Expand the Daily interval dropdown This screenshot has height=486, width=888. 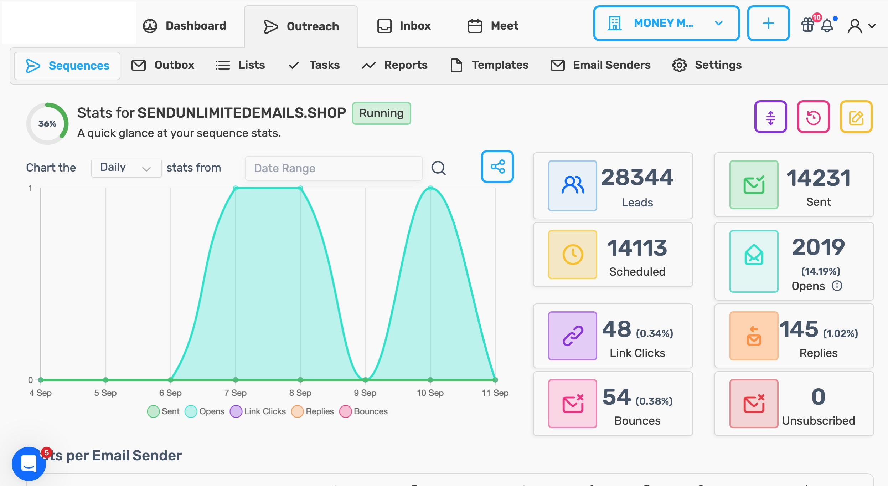point(126,168)
